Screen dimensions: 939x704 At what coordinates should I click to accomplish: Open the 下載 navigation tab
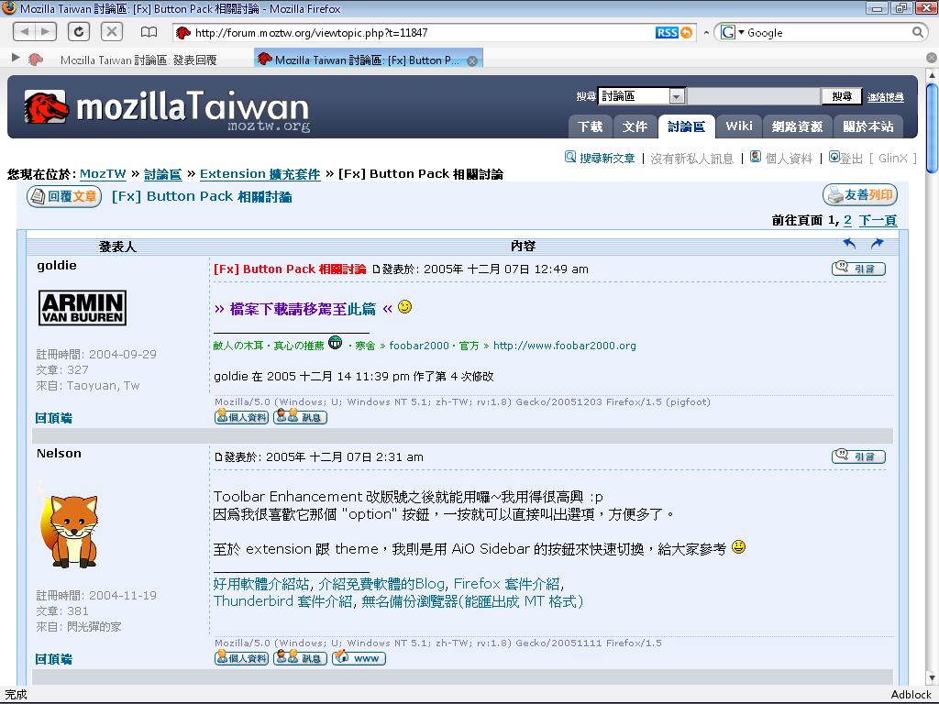[590, 126]
